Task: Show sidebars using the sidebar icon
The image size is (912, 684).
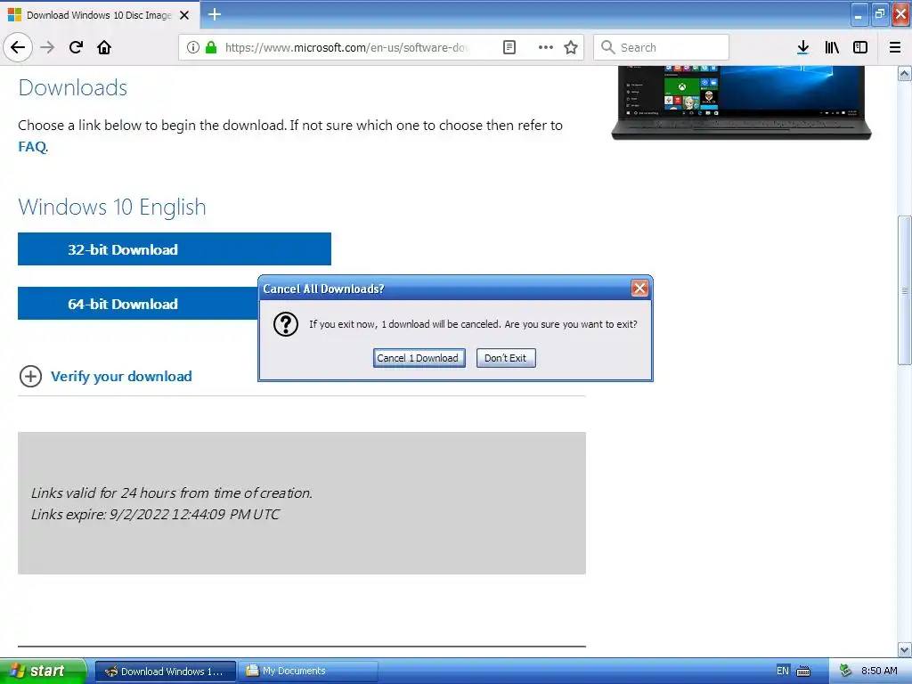Action: 860,47
